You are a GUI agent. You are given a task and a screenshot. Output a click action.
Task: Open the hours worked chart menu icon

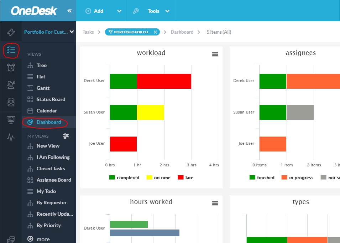coord(215,203)
